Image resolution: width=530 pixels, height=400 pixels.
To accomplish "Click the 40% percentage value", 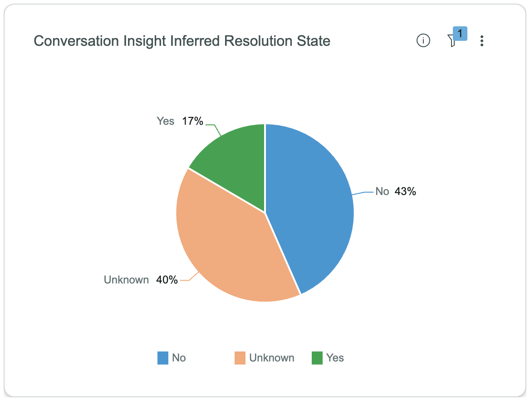I will 167,280.
